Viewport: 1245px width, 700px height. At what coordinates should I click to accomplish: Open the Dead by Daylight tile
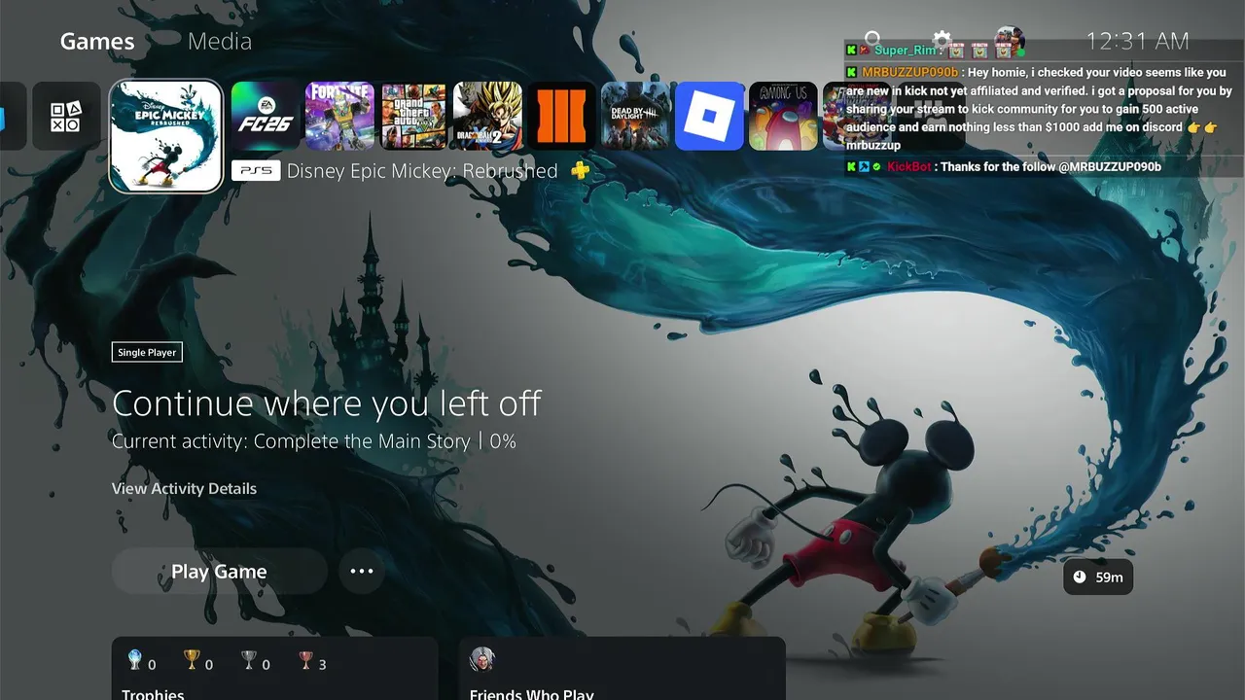[635, 117]
